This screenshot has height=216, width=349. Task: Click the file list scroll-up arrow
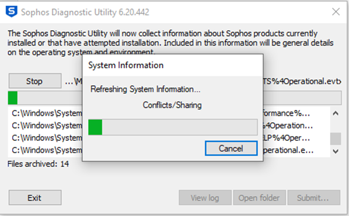(335, 113)
